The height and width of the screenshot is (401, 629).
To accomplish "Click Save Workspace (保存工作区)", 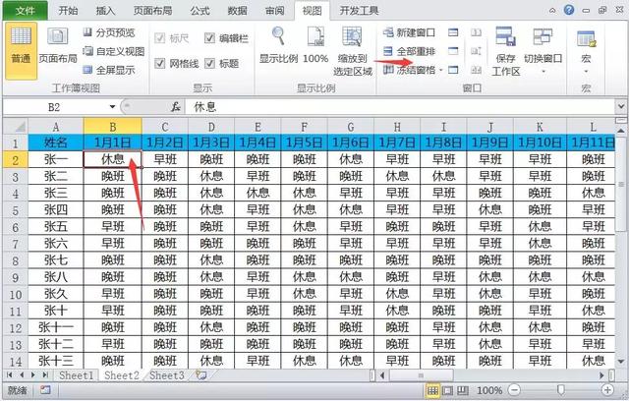I will pyautogui.click(x=506, y=51).
